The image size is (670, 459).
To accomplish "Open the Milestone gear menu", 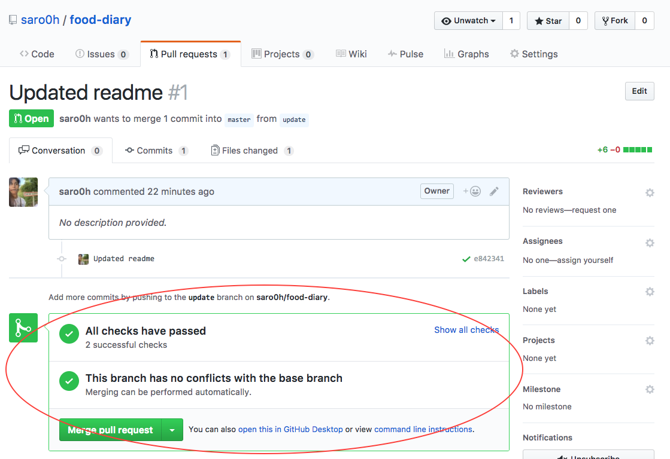I will coord(650,390).
